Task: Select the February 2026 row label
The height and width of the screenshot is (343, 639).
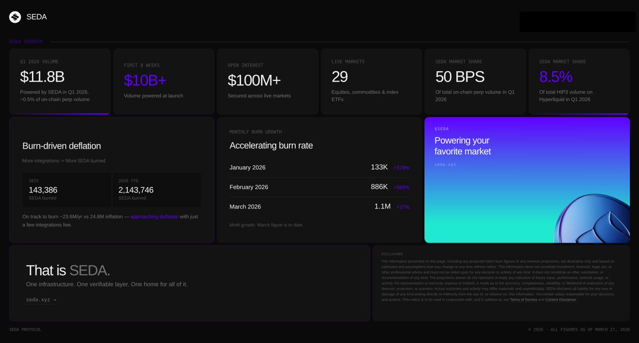Action: click(249, 187)
